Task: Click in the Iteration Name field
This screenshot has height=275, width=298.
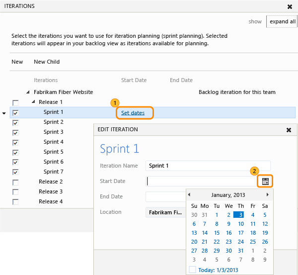Action: [208, 166]
